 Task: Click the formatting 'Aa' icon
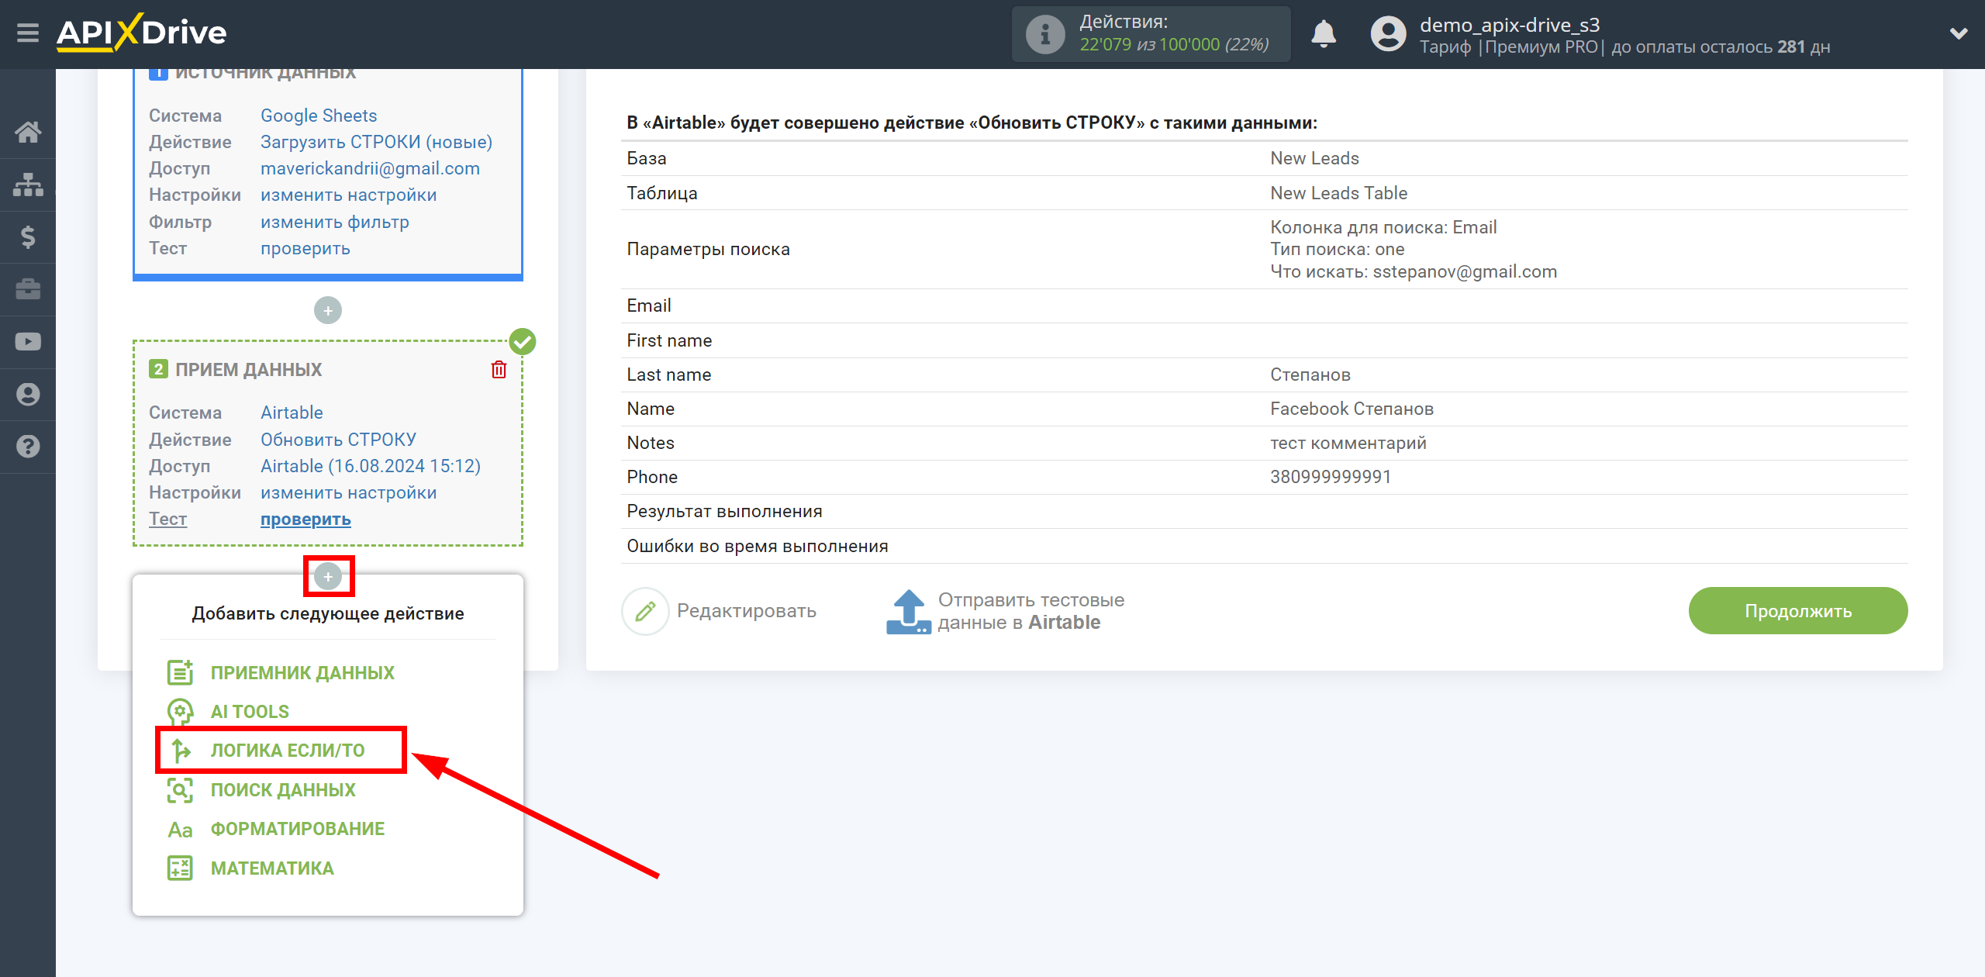click(180, 829)
